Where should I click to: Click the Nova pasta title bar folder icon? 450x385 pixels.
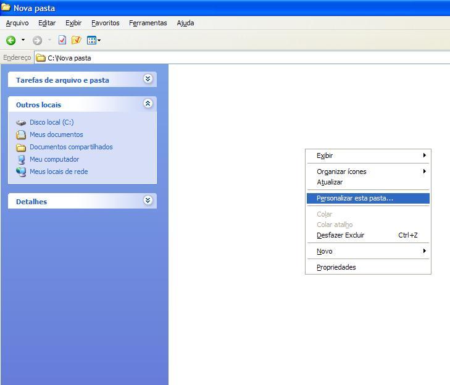[x=6, y=7]
